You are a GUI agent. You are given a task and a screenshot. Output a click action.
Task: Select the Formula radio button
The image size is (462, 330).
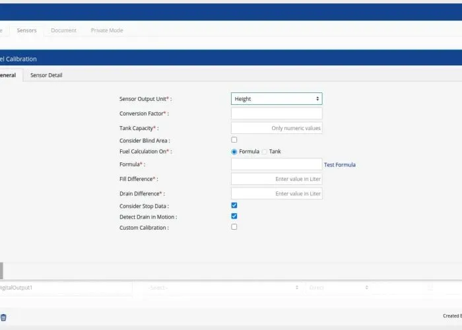tap(234, 152)
